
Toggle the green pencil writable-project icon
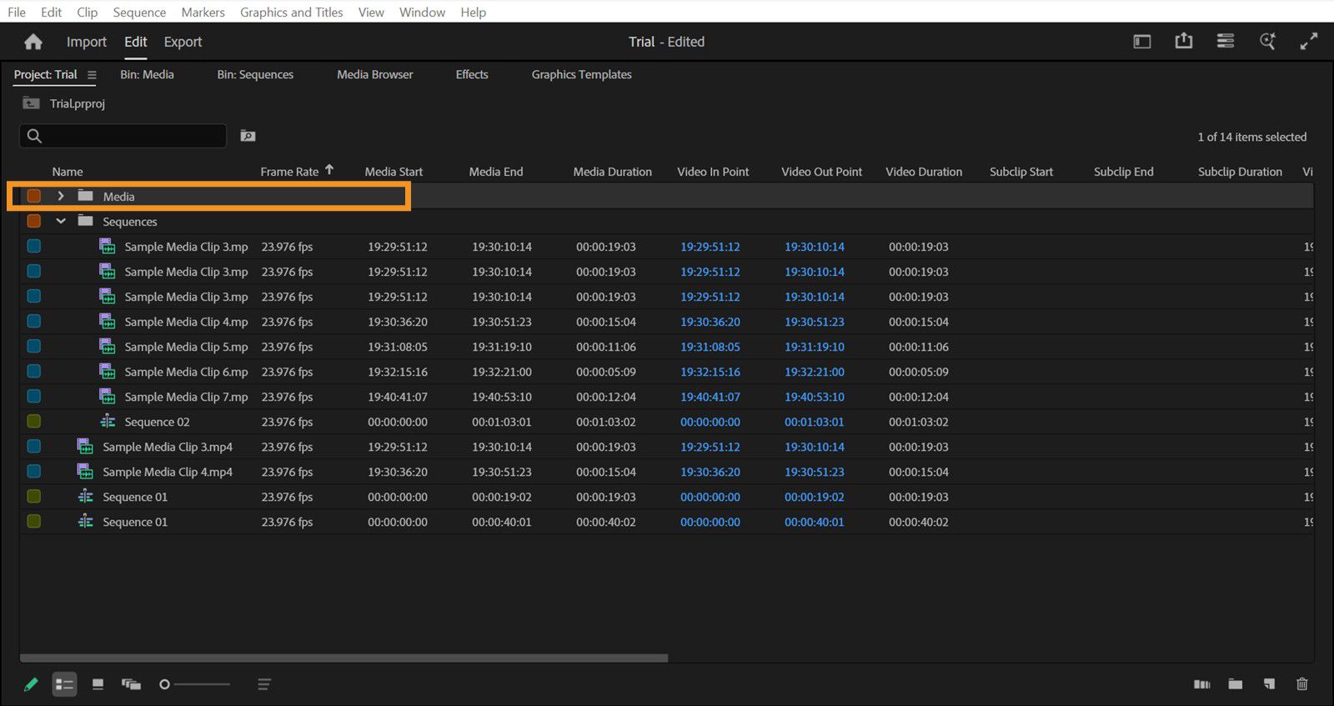coord(31,684)
